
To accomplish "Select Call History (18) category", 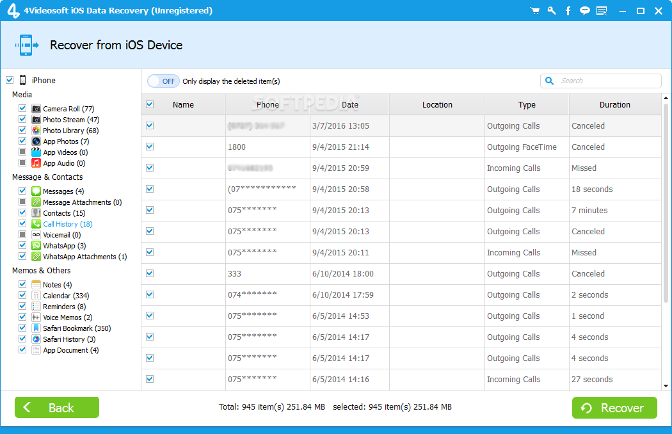I will [x=68, y=224].
